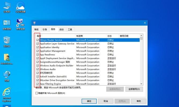The height and width of the screenshot is (107, 179).
Task: Open the 此电脑 desktop icon
Action: tap(7, 7)
